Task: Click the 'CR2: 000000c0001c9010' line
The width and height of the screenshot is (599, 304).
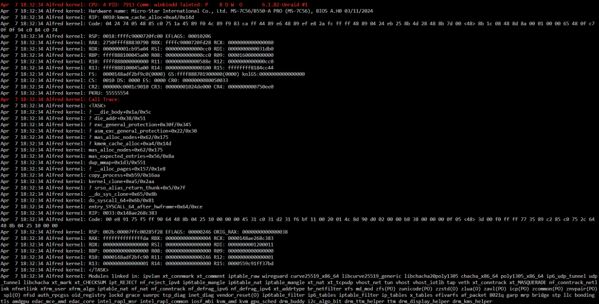Action: [x=137, y=87]
